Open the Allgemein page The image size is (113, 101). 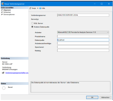point(7,10)
